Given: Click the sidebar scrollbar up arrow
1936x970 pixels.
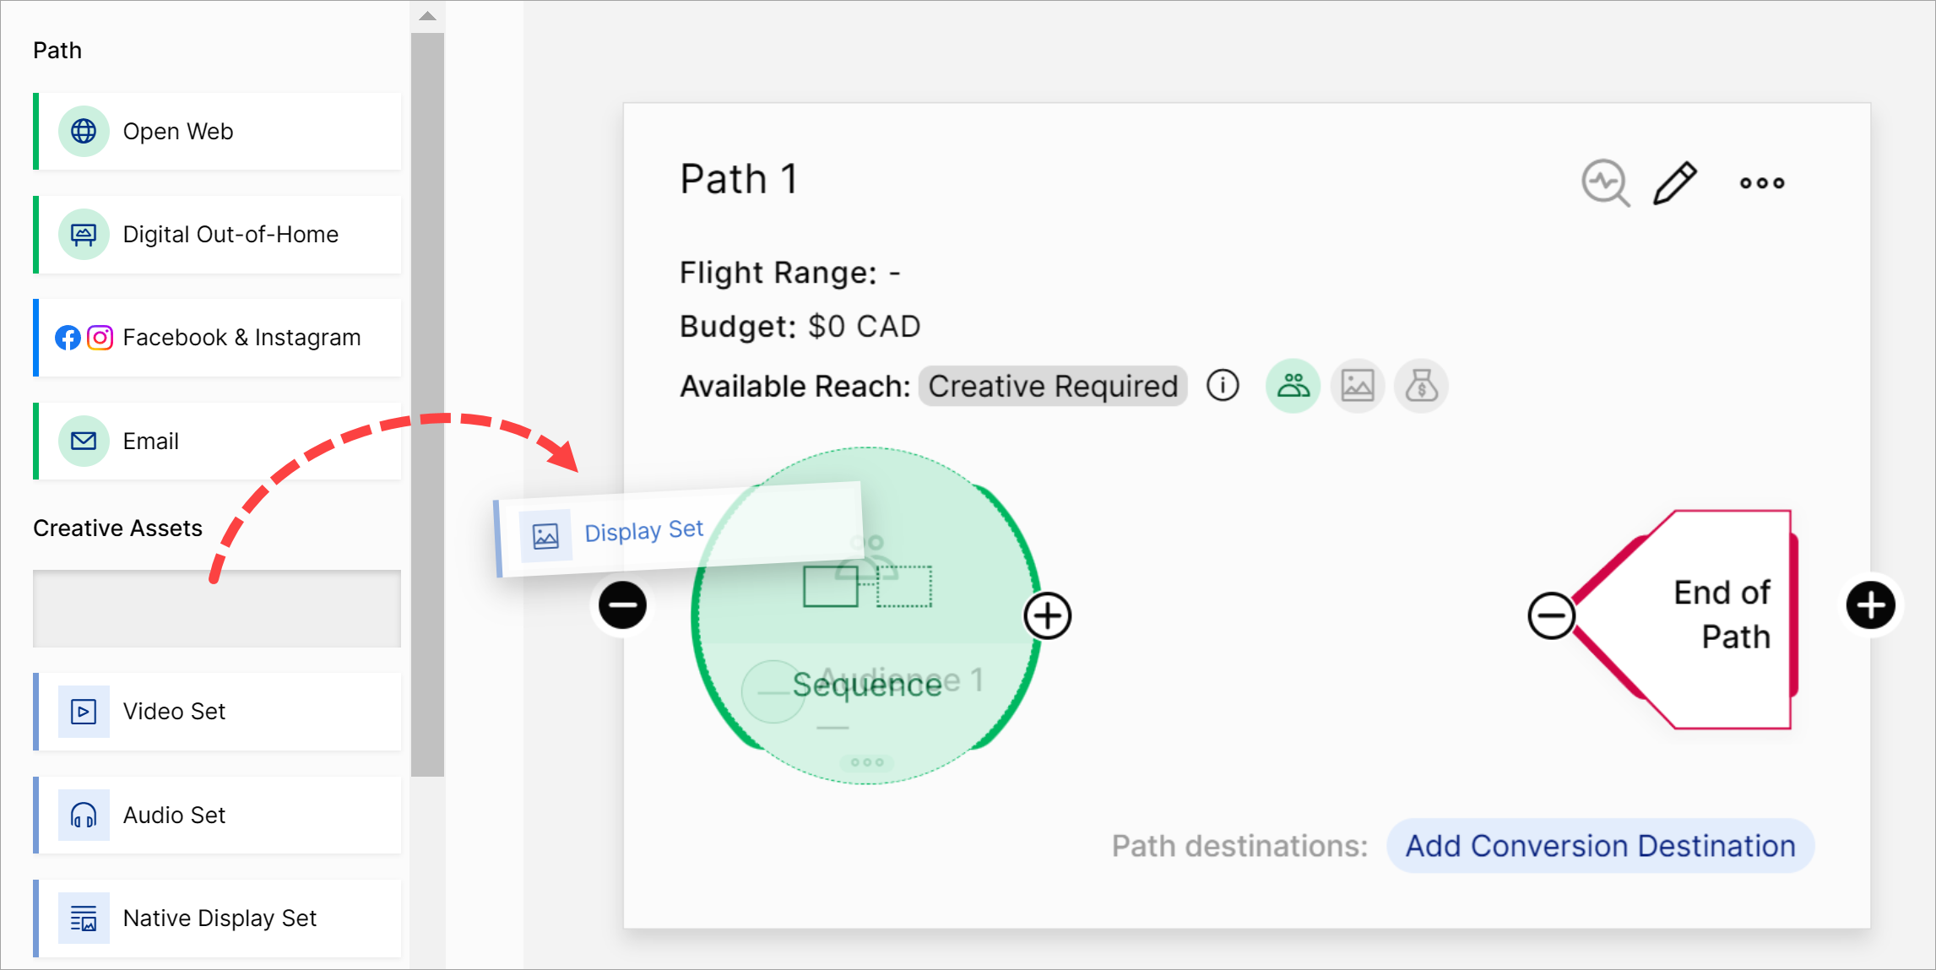Looking at the screenshot, I should (427, 16).
